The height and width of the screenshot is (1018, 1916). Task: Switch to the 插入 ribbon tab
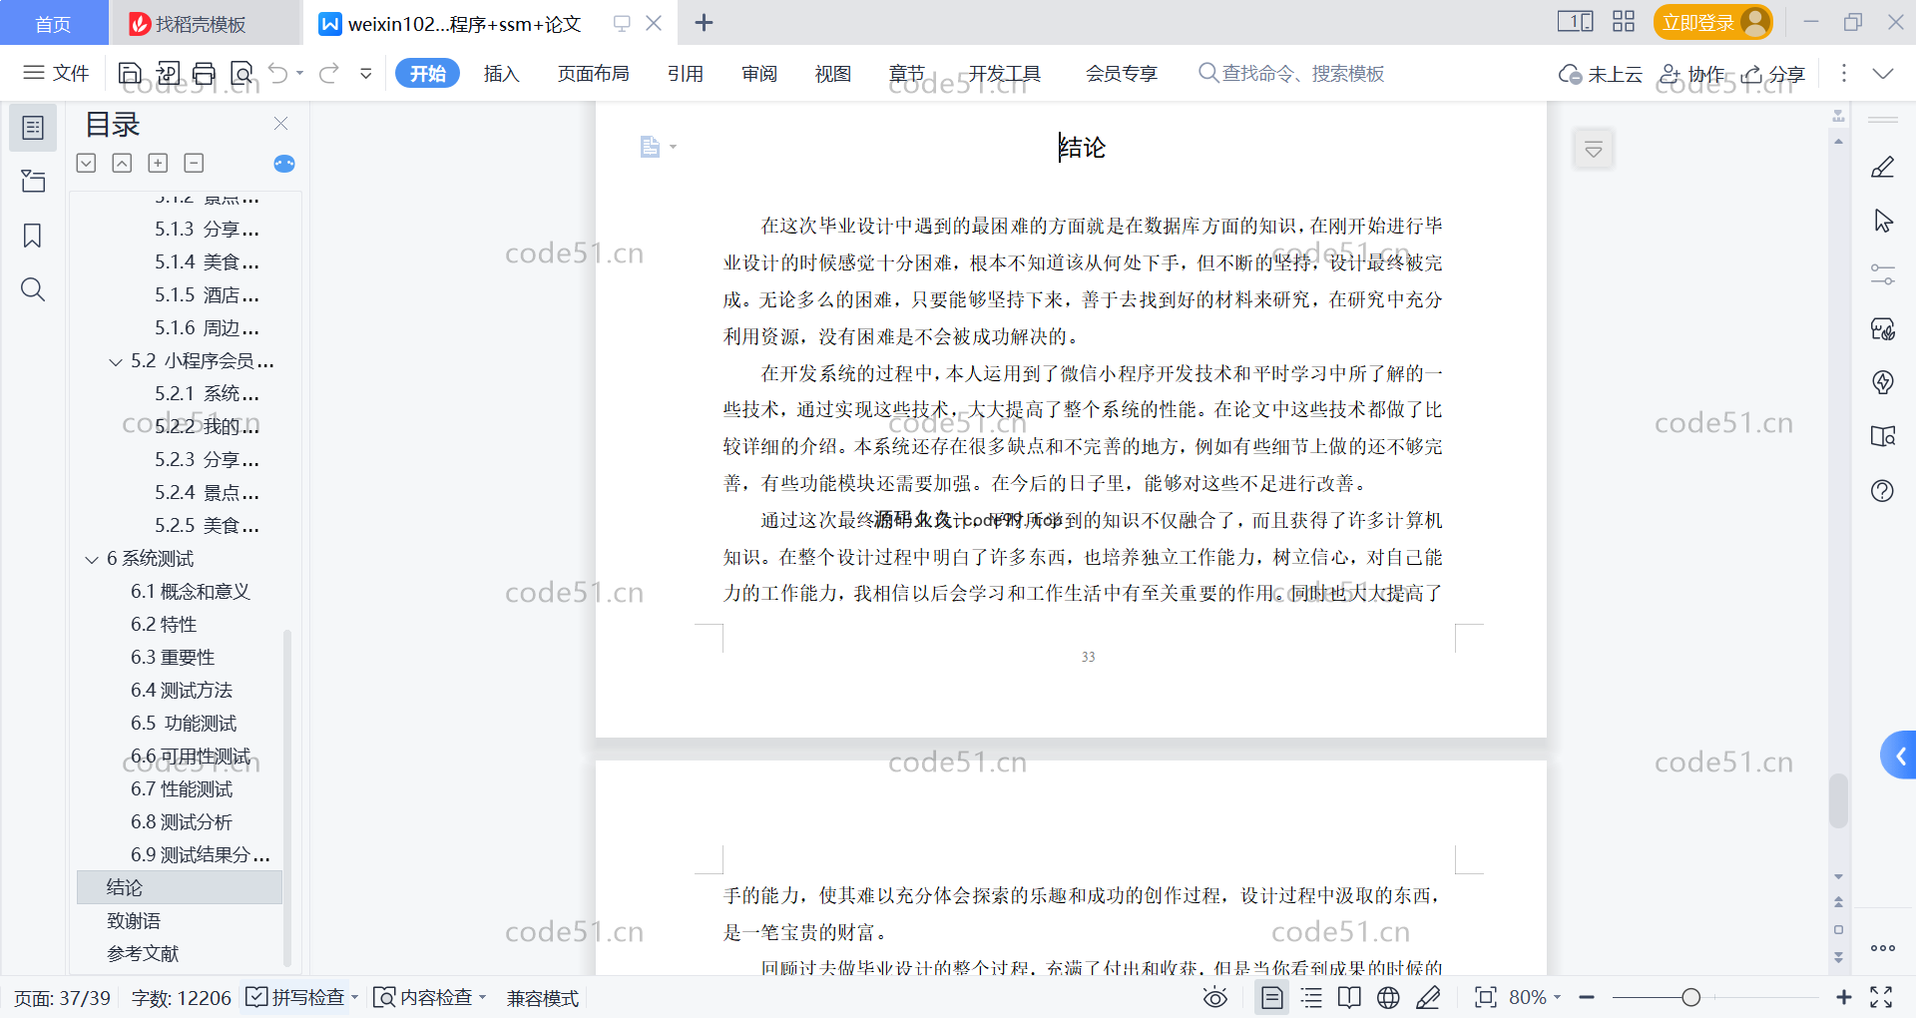501,73
